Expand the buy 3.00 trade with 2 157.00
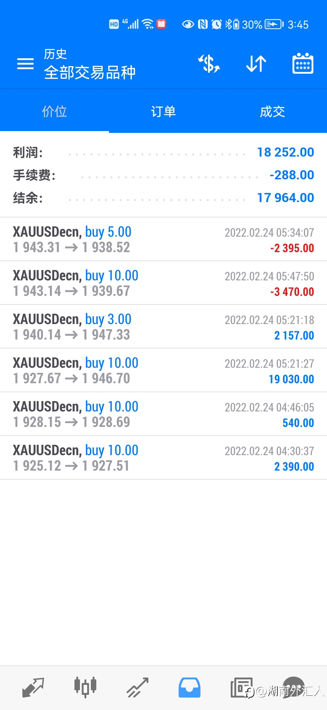 coord(163,327)
